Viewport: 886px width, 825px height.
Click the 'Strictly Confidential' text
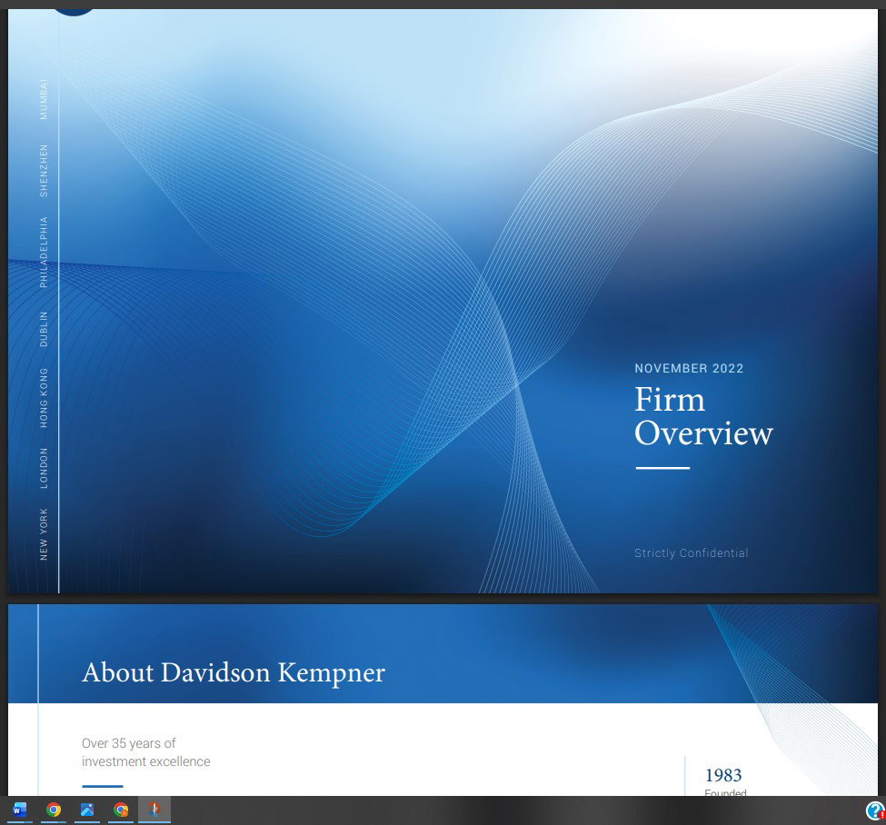pyautogui.click(x=691, y=553)
